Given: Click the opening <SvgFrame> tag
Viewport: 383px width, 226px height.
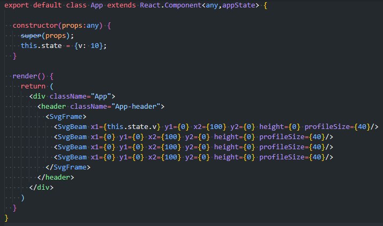Looking at the screenshot, I should pos(66,117).
